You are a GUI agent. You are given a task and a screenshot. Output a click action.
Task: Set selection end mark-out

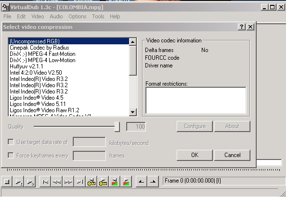(153, 182)
